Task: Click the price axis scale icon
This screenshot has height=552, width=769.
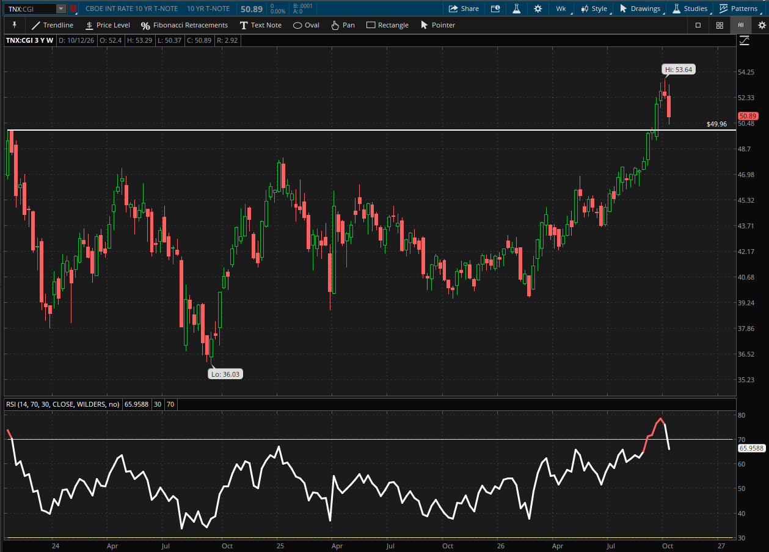Action: 744,41
